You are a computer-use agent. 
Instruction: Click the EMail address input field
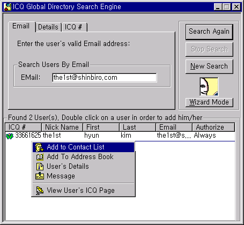pos(105,78)
